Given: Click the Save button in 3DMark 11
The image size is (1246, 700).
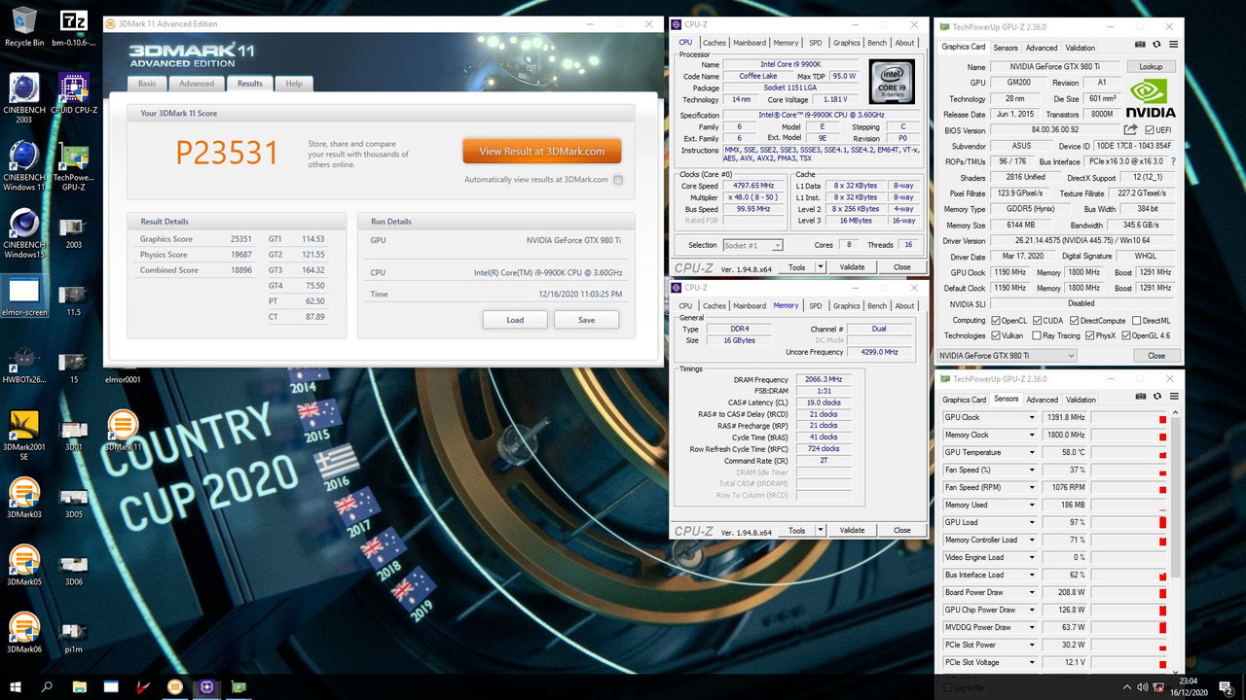Looking at the screenshot, I should point(586,320).
